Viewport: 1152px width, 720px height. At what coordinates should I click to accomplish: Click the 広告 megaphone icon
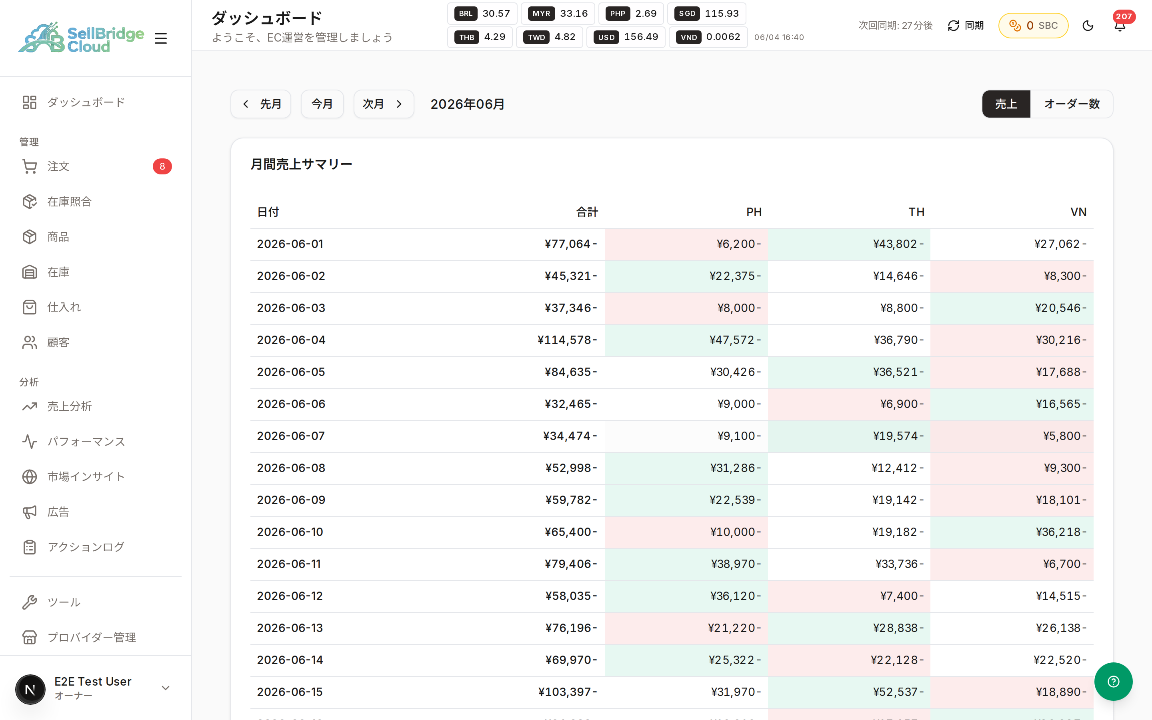(30, 512)
